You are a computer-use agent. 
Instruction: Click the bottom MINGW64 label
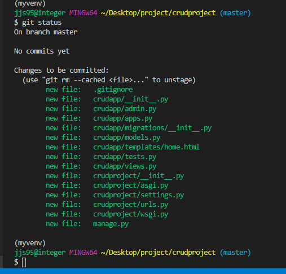[x=83, y=253]
